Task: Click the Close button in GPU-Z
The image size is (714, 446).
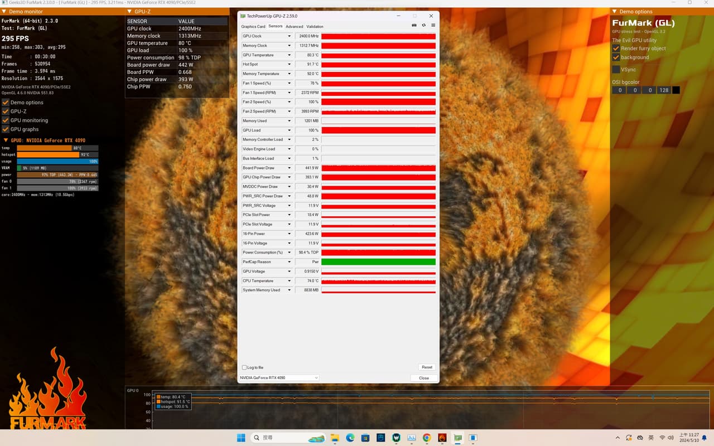Action: tap(424, 378)
